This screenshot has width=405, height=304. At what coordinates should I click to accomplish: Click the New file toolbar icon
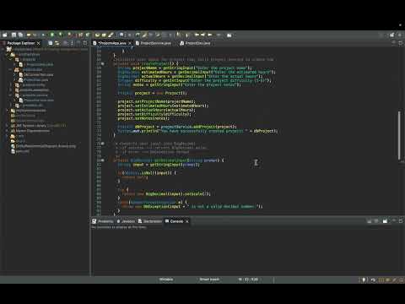5,35
